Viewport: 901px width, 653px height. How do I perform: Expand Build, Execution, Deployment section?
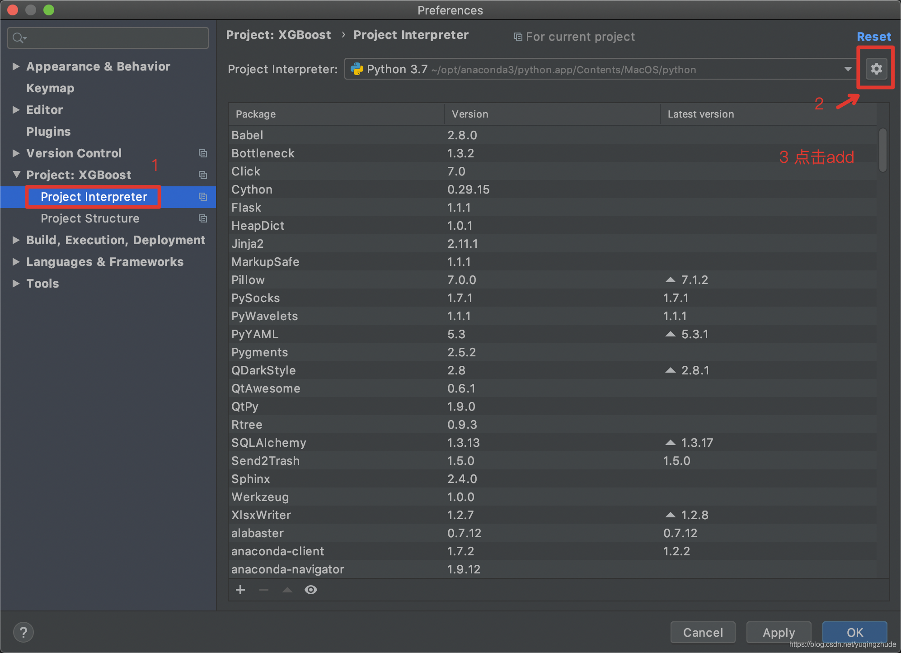point(16,240)
